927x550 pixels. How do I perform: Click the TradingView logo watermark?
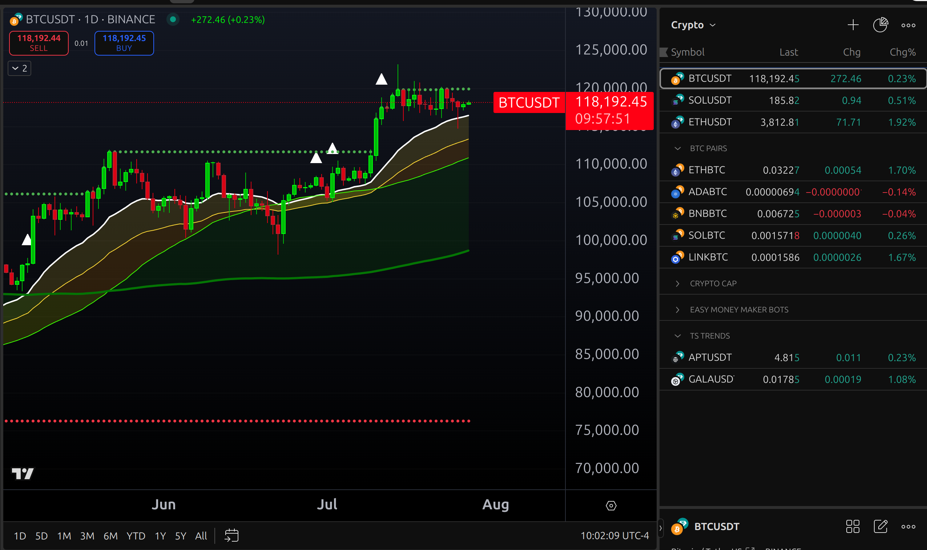tap(24, 473)
